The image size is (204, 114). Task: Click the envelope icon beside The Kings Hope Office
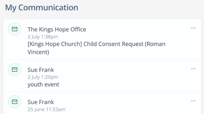[15, 29]
